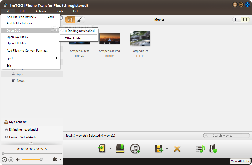Click the SoftpediaTested movie thumbnail
This screenshot has width=252, height=165.
(x=110, y=38)
